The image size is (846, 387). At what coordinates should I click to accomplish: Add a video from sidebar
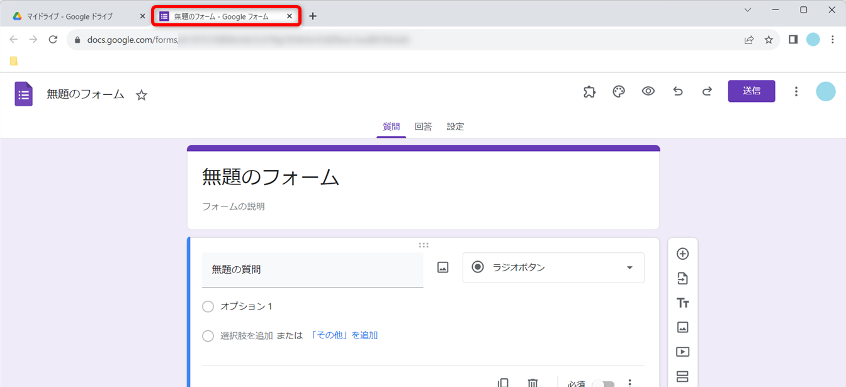click(x=682, y=352)
